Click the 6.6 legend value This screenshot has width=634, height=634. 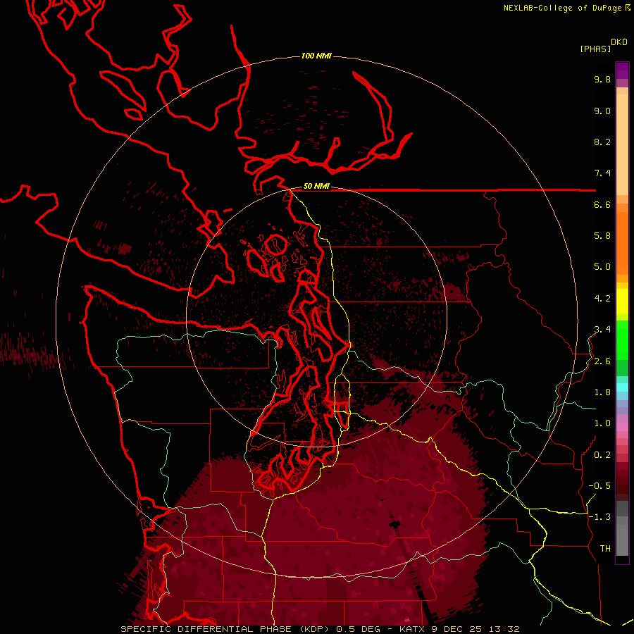[x=602, y=204]
